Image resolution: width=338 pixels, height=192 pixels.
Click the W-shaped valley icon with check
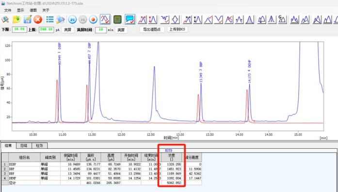(165, 19)
